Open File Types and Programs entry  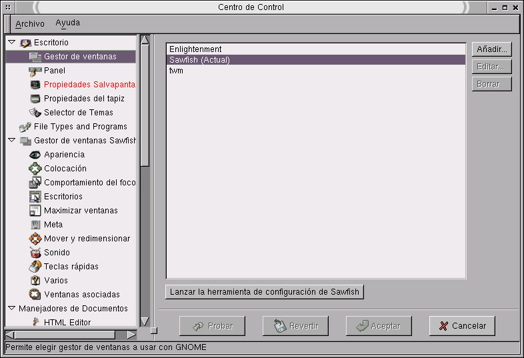click(x=81, y=127)
